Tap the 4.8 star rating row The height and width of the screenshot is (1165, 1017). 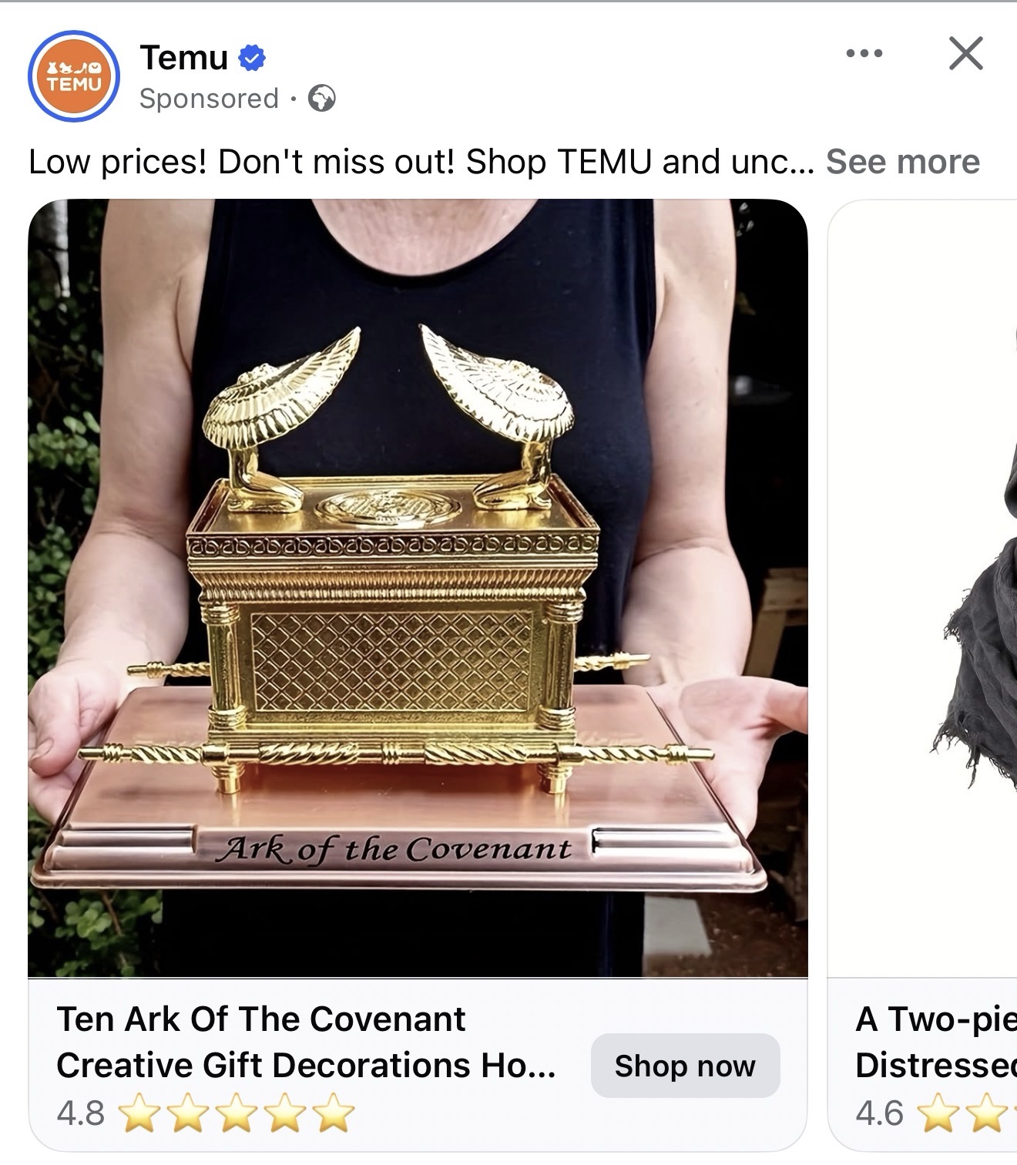pos(205,1113)
